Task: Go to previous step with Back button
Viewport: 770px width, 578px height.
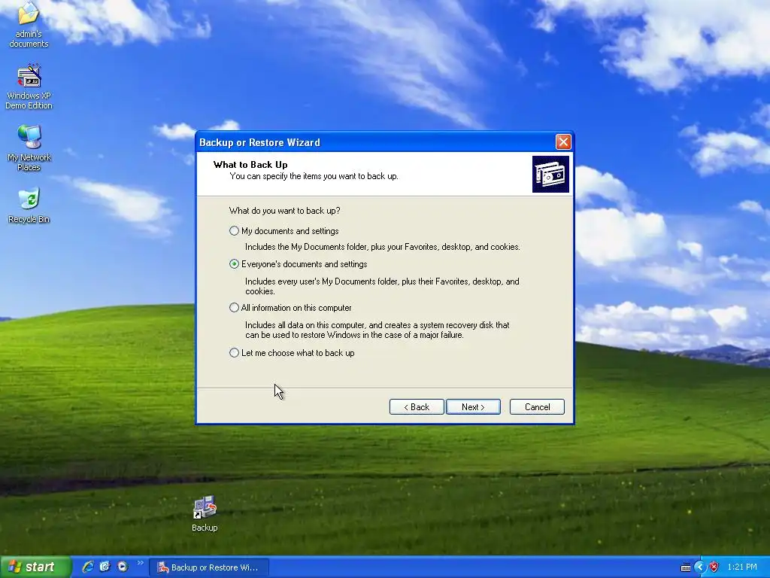Action: tap(417, 407)
